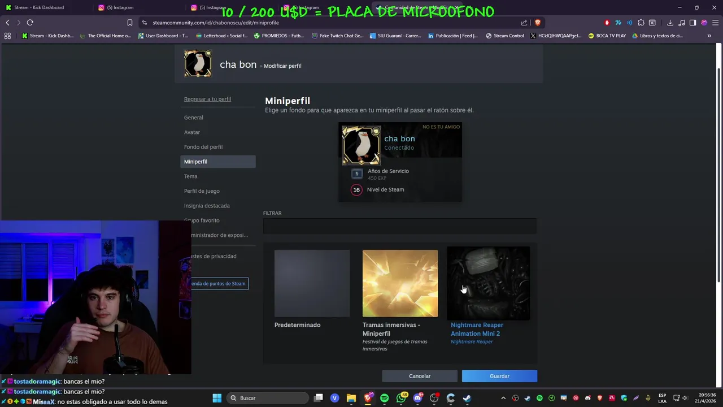Open Task View from the taskbar
The width and height of the screenshot is (723, 407).
pyautogui.click(x=319, y=398)
